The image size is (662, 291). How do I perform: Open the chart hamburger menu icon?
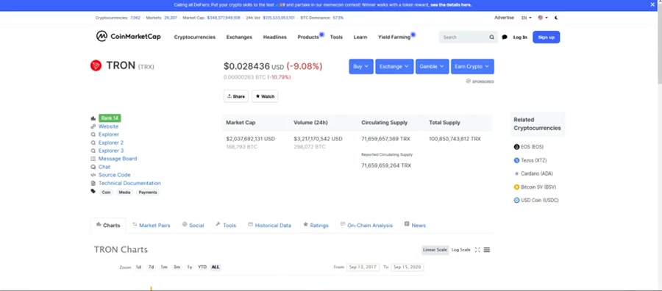click(487, 250)
